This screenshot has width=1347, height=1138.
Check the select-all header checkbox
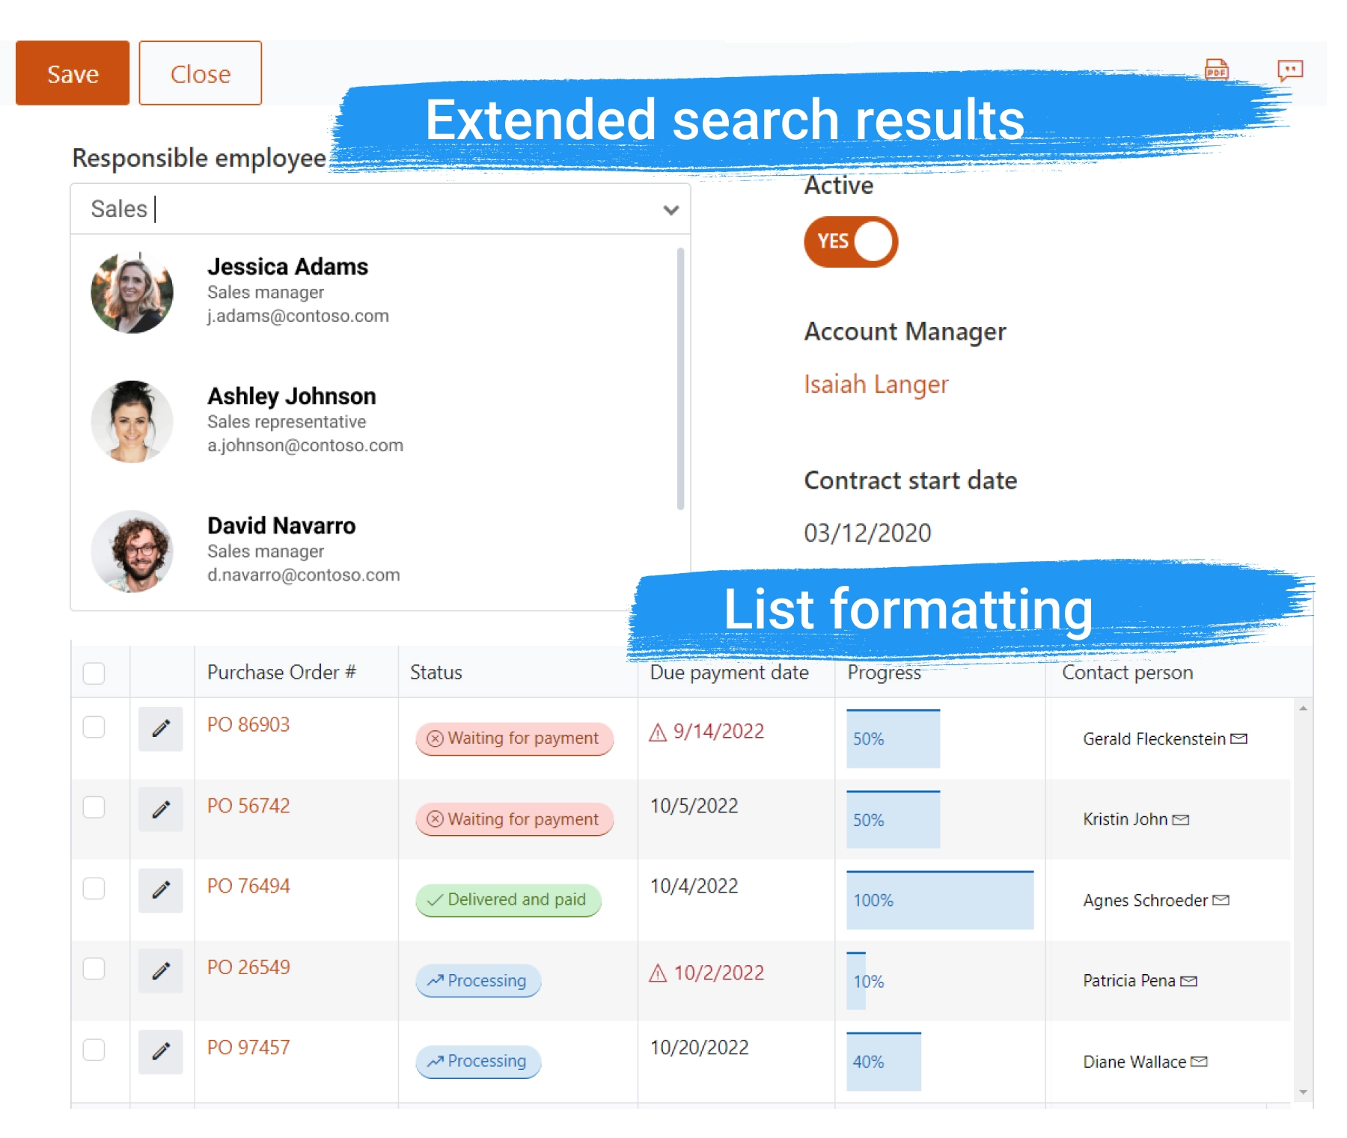pos(94,673)
